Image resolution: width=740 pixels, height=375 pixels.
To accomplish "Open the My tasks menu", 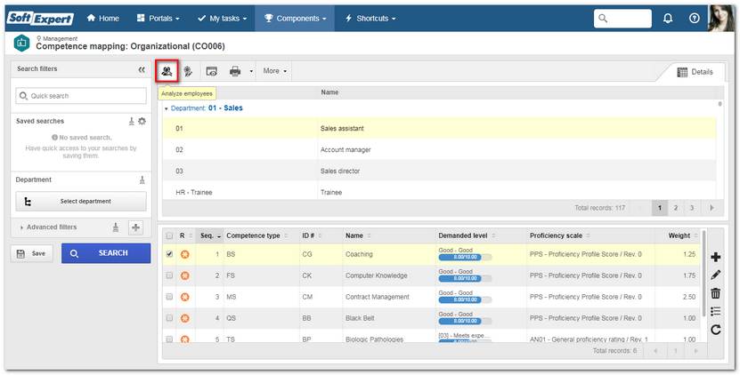I will click(223, 19).
